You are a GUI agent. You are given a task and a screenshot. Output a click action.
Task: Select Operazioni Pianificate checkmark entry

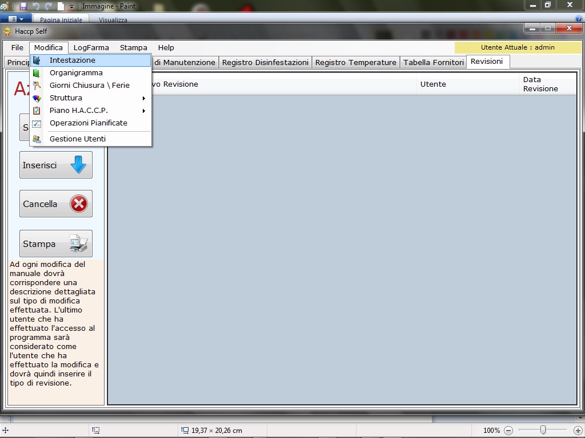[x=88, y=123]
